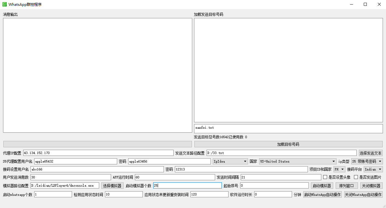
Task: Minimize the WhatsApp群控程序 window
Action: pos(351,5)
